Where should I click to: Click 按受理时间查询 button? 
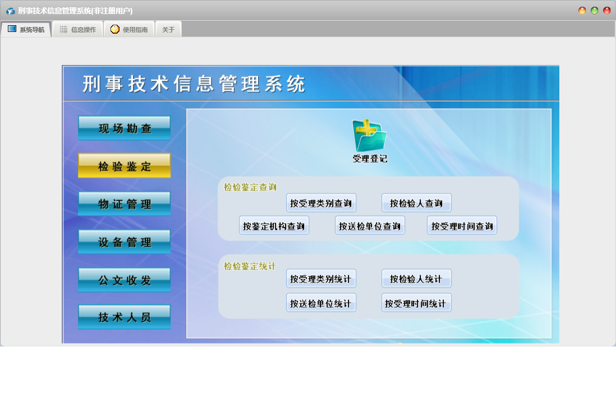pyautogui.click(x=462, y=226)
